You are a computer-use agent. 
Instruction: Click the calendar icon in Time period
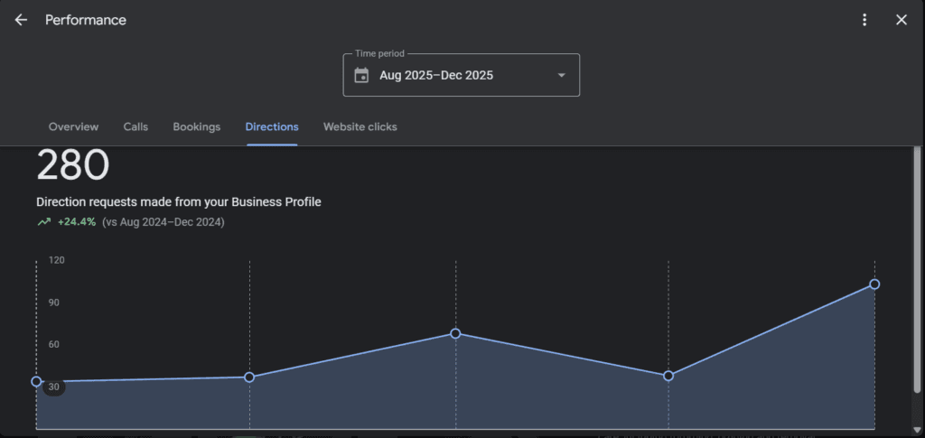(x=361, y=75)
